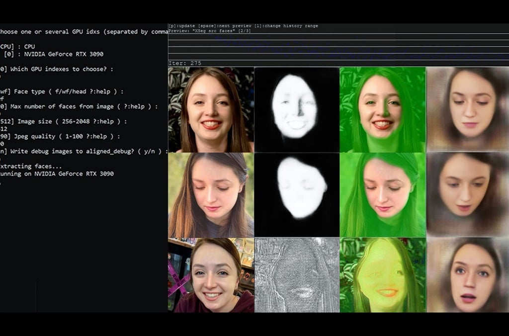Click the middle-row source photo looking down
Image resolution: width=509 pixels, height=336 pixels.
[211, 195]
